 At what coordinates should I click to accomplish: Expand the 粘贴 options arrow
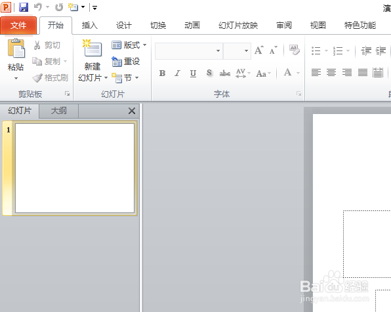click(16, 78)
